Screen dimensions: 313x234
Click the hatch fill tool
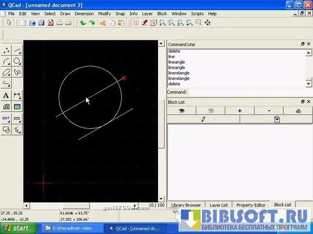point(6,107)
